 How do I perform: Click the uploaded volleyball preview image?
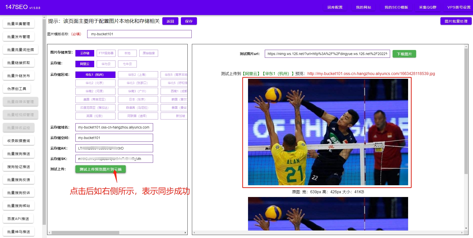click(328, 132)
